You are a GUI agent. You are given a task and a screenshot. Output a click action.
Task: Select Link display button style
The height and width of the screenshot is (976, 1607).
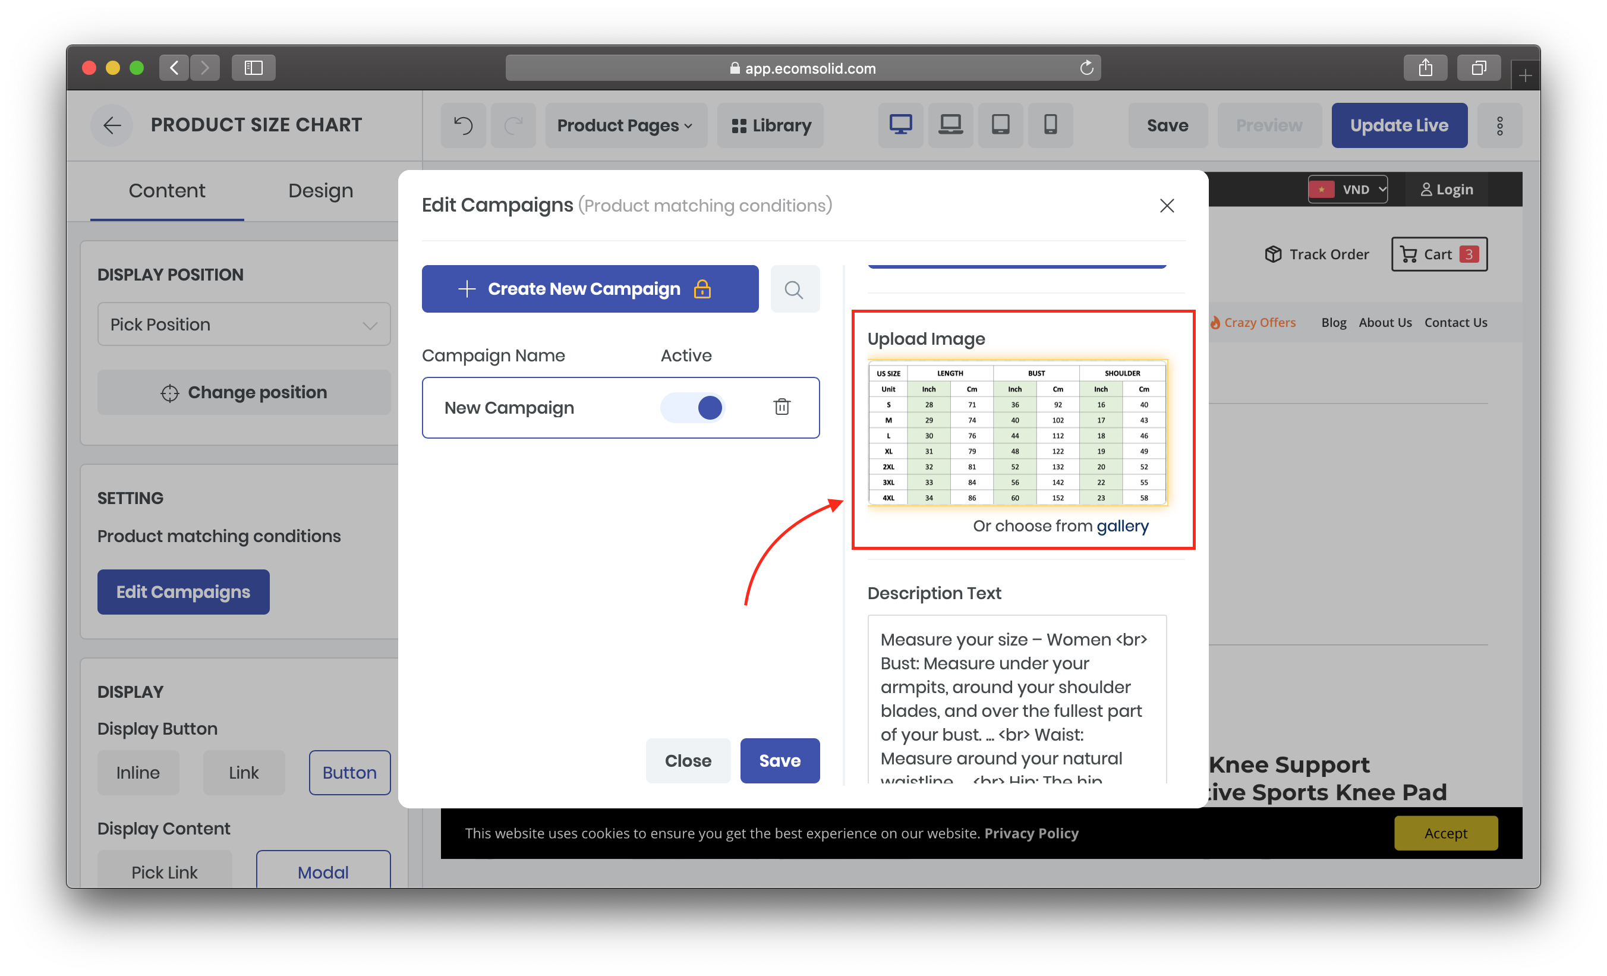pos(243,773)
